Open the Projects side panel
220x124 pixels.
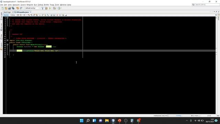tap(1, 46)
